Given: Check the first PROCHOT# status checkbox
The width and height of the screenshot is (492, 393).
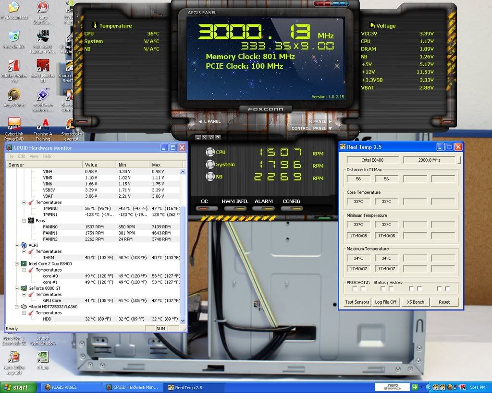Looking at the screenshot, I should [x=355, y=289].
